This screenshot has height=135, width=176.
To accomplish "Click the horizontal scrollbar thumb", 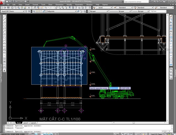I will [x=134, y=123].
